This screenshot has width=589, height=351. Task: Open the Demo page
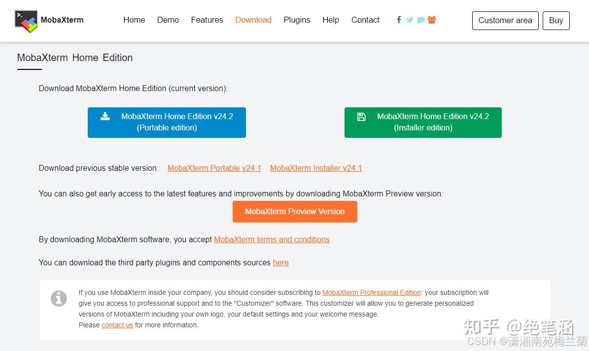(x=168, y=20)
